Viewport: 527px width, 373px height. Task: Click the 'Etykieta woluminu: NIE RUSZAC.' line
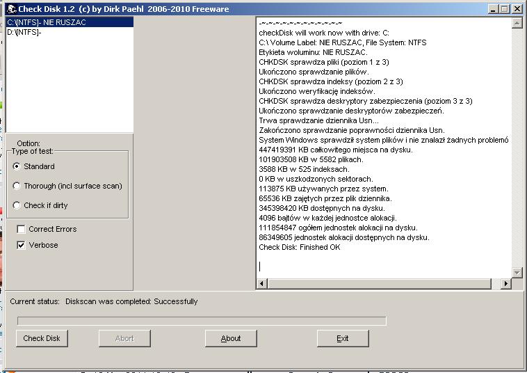(x=313, y=52)
